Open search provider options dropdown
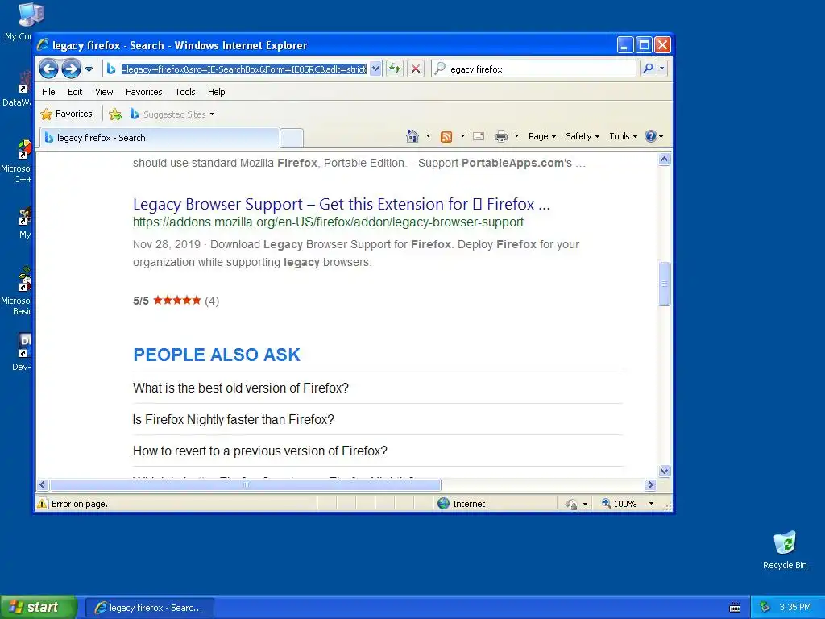 (662, 69)
